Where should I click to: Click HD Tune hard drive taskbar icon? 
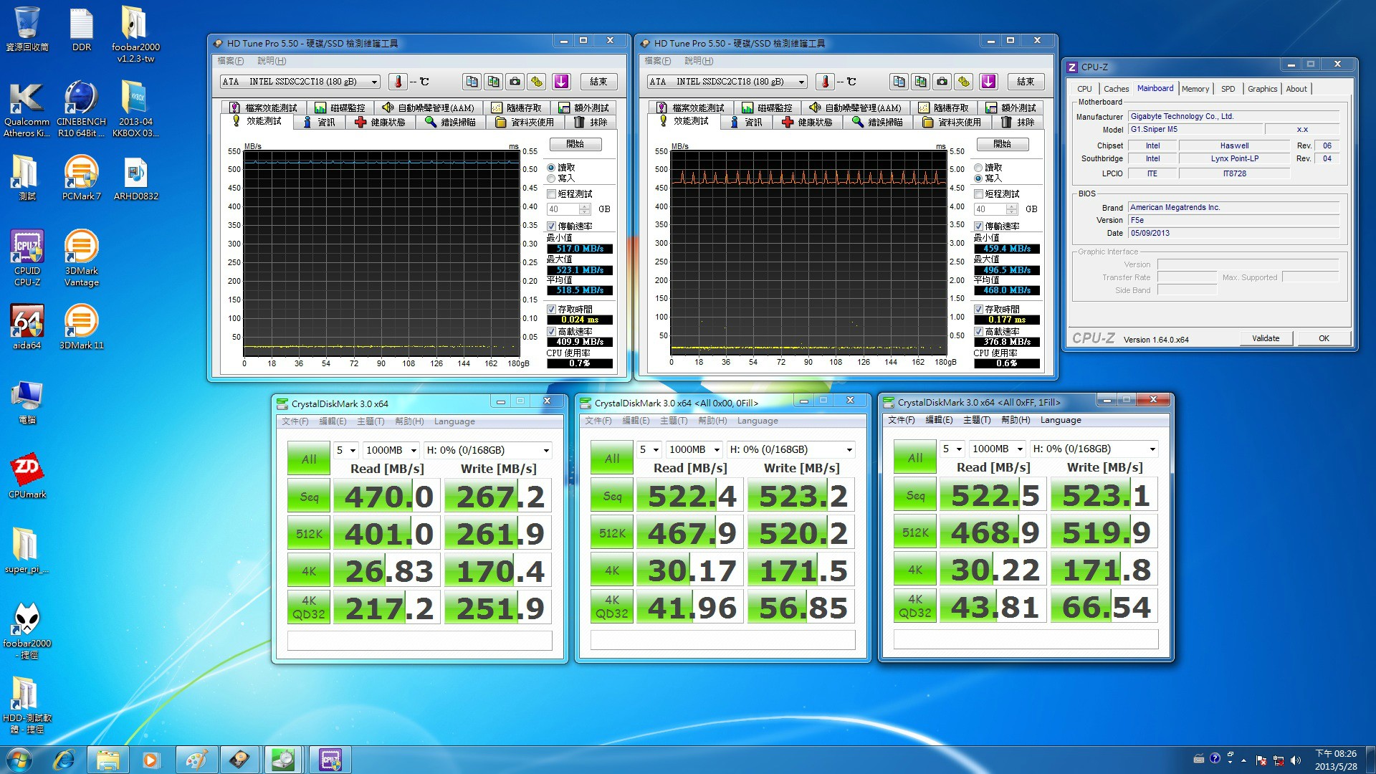[239, 760]
